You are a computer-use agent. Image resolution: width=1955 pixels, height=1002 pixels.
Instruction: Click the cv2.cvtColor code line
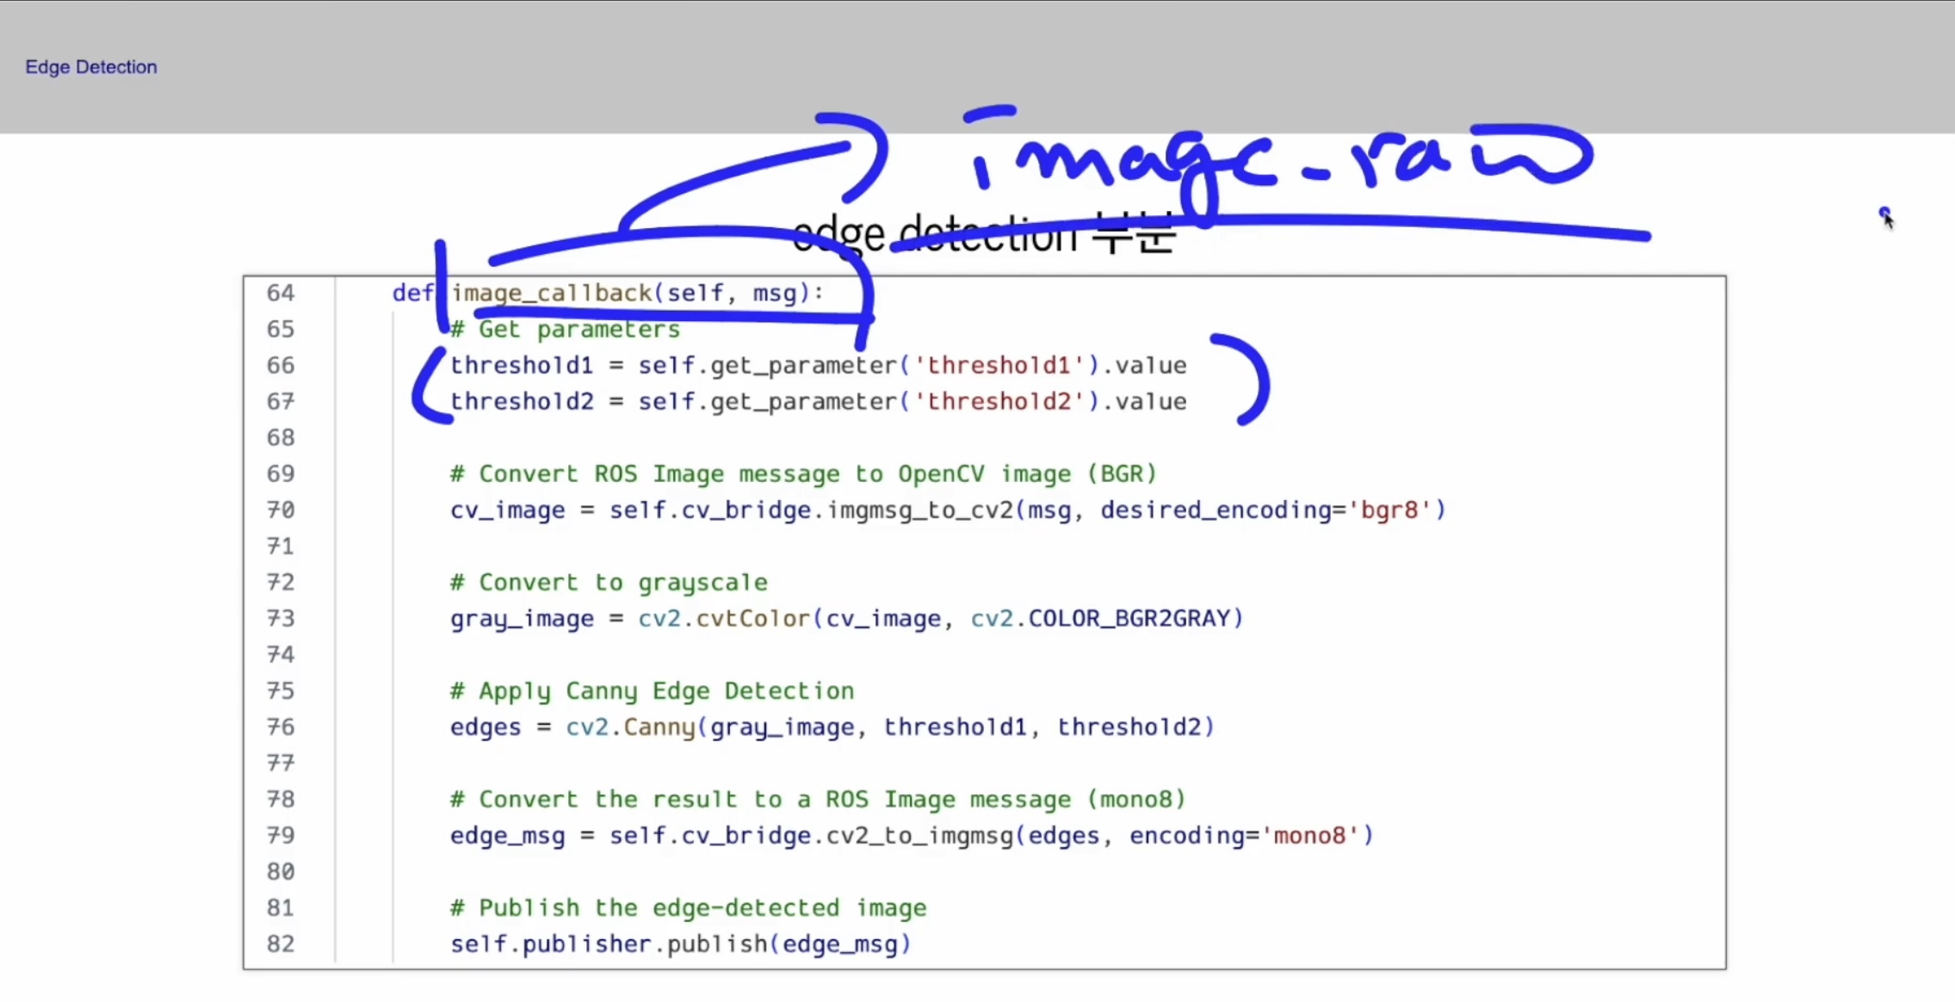coord(846,619)
